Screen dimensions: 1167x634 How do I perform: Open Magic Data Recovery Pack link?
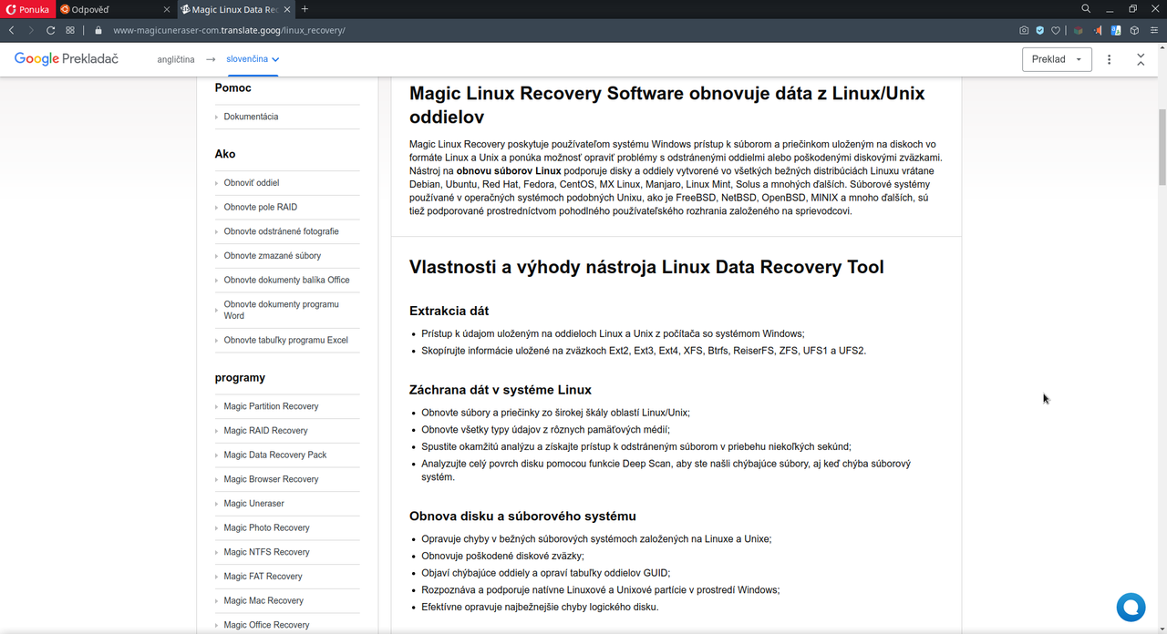275,455
